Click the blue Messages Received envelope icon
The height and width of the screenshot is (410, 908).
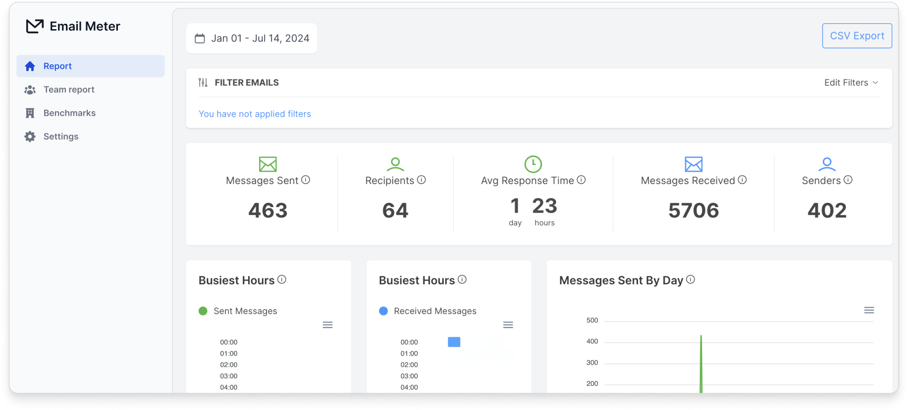click(694, 164)
